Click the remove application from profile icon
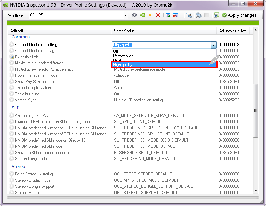The image size is (266, 206). 176,15
